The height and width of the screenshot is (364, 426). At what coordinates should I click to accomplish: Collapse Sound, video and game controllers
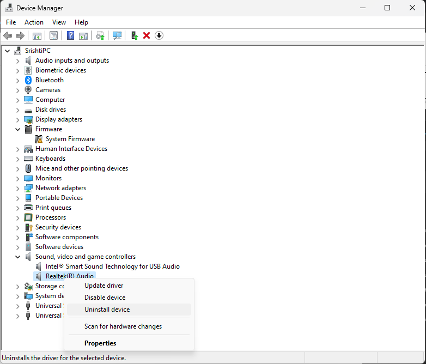pos(17,257)
